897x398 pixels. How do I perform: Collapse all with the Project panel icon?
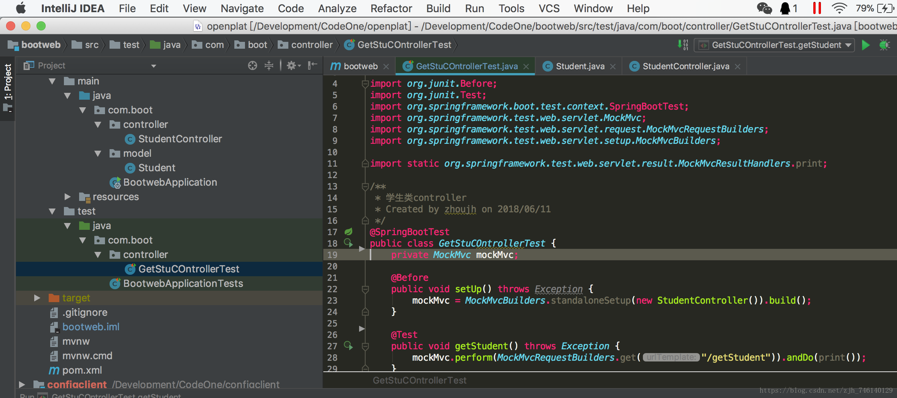[x=269, y=65]
